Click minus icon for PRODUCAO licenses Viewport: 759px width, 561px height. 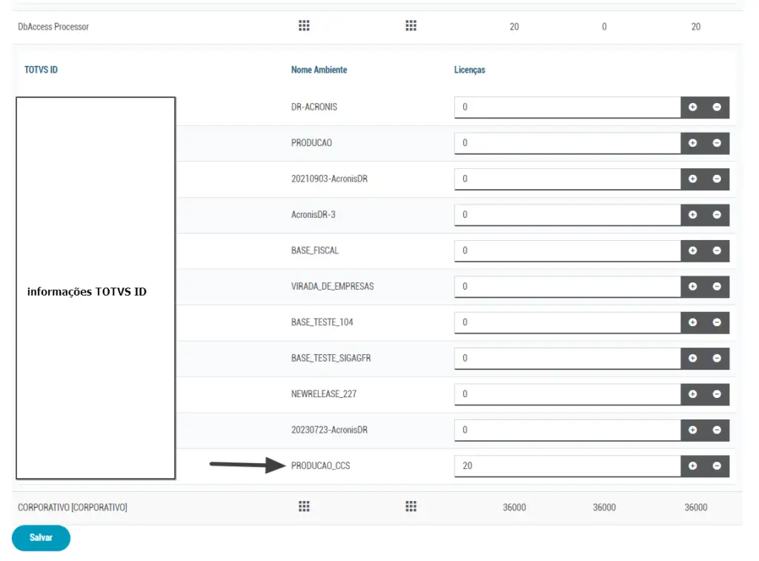click(717, 143)
